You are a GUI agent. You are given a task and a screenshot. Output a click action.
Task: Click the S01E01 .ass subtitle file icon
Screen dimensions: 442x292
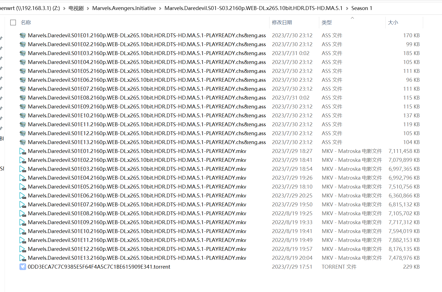tap(23, 35)
